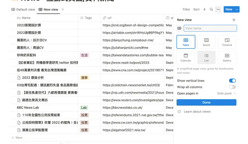Image resolution: width=248 pixels, height=144 pixels.
Task: Open the Filter menu
Action: coord(186,9)
